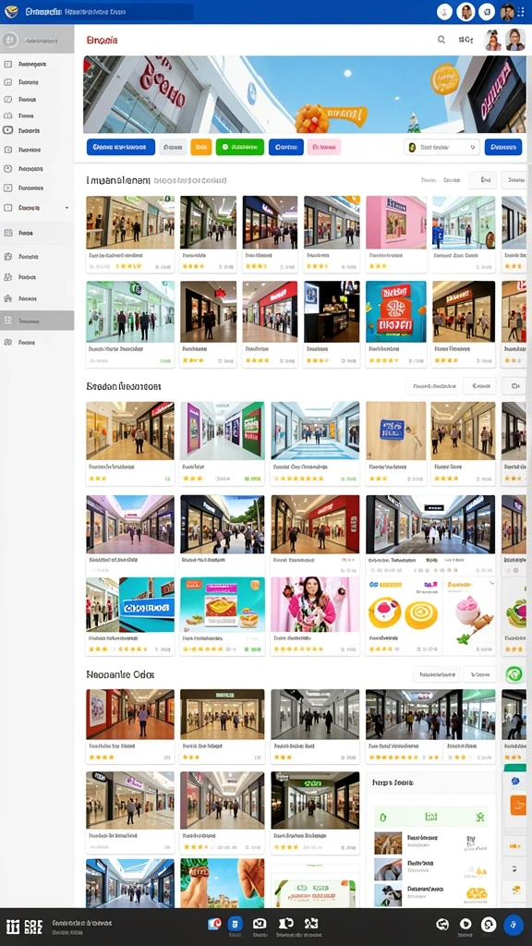Click the camera icon in the taskbar
The image size is (532, 946).
[260, 924]
